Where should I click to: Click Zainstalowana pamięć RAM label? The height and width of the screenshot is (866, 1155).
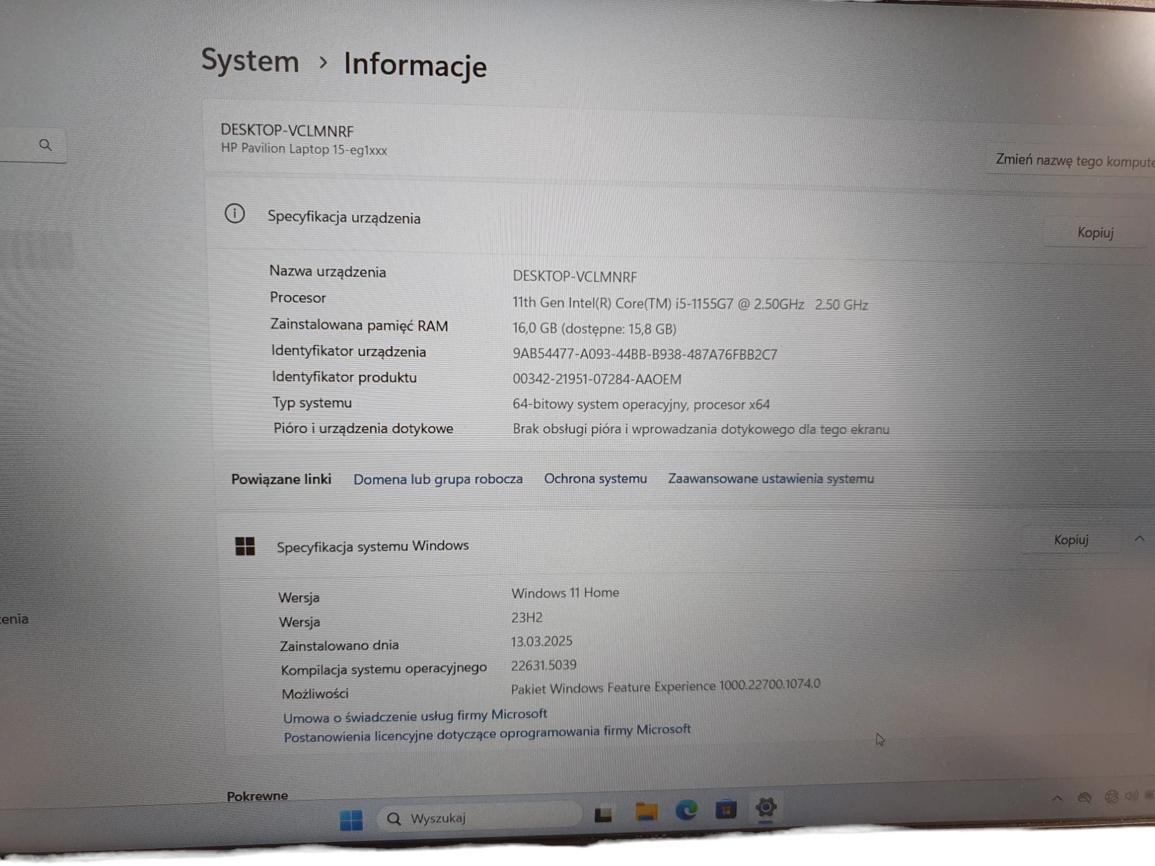coord(359,325)
